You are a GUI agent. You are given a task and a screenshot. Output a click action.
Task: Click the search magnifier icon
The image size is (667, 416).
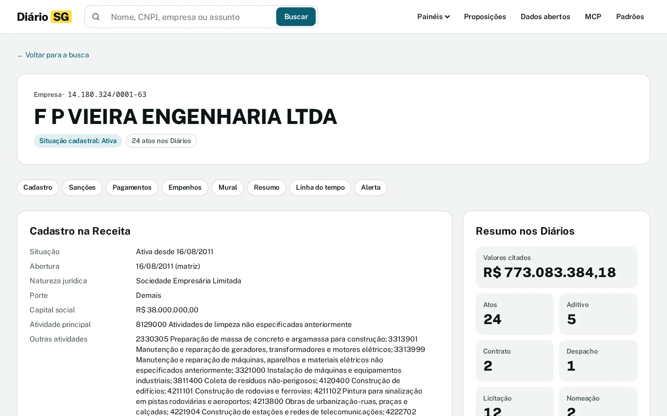coord(96,17)
